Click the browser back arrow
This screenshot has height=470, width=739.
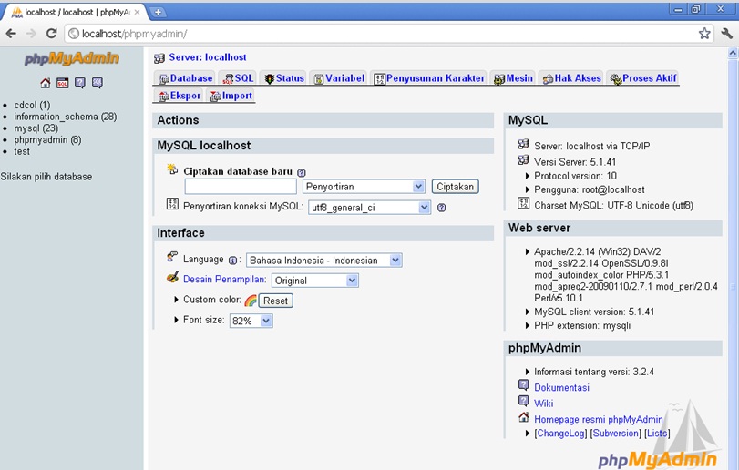click(11, 34)
